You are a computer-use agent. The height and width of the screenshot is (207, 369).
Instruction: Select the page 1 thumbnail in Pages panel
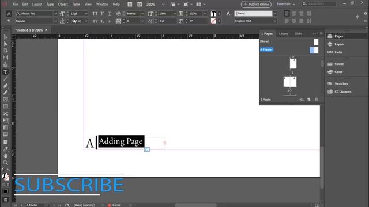(293, 64)
